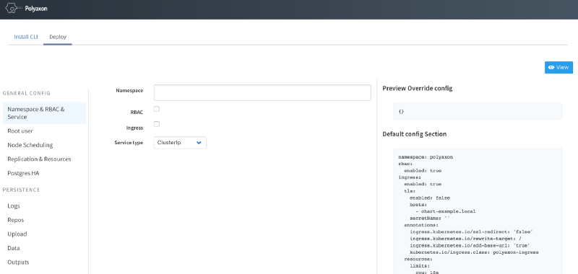Click the '{}' override config preview
Viewport: 578px width, 274px height.
click(x=478, y=111)
